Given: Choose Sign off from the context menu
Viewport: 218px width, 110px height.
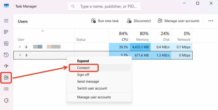Looking at the screenshot, I should (x=99, y=75).
